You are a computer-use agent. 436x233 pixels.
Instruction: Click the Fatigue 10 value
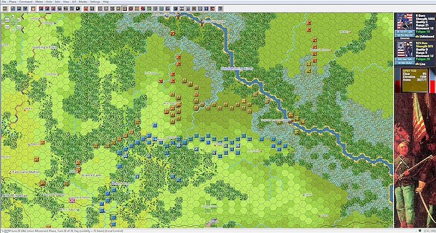423,32
